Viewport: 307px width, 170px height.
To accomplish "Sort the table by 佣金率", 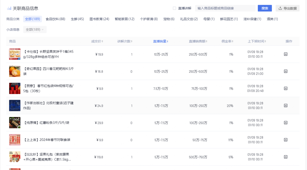I will (x=227, y=41).
